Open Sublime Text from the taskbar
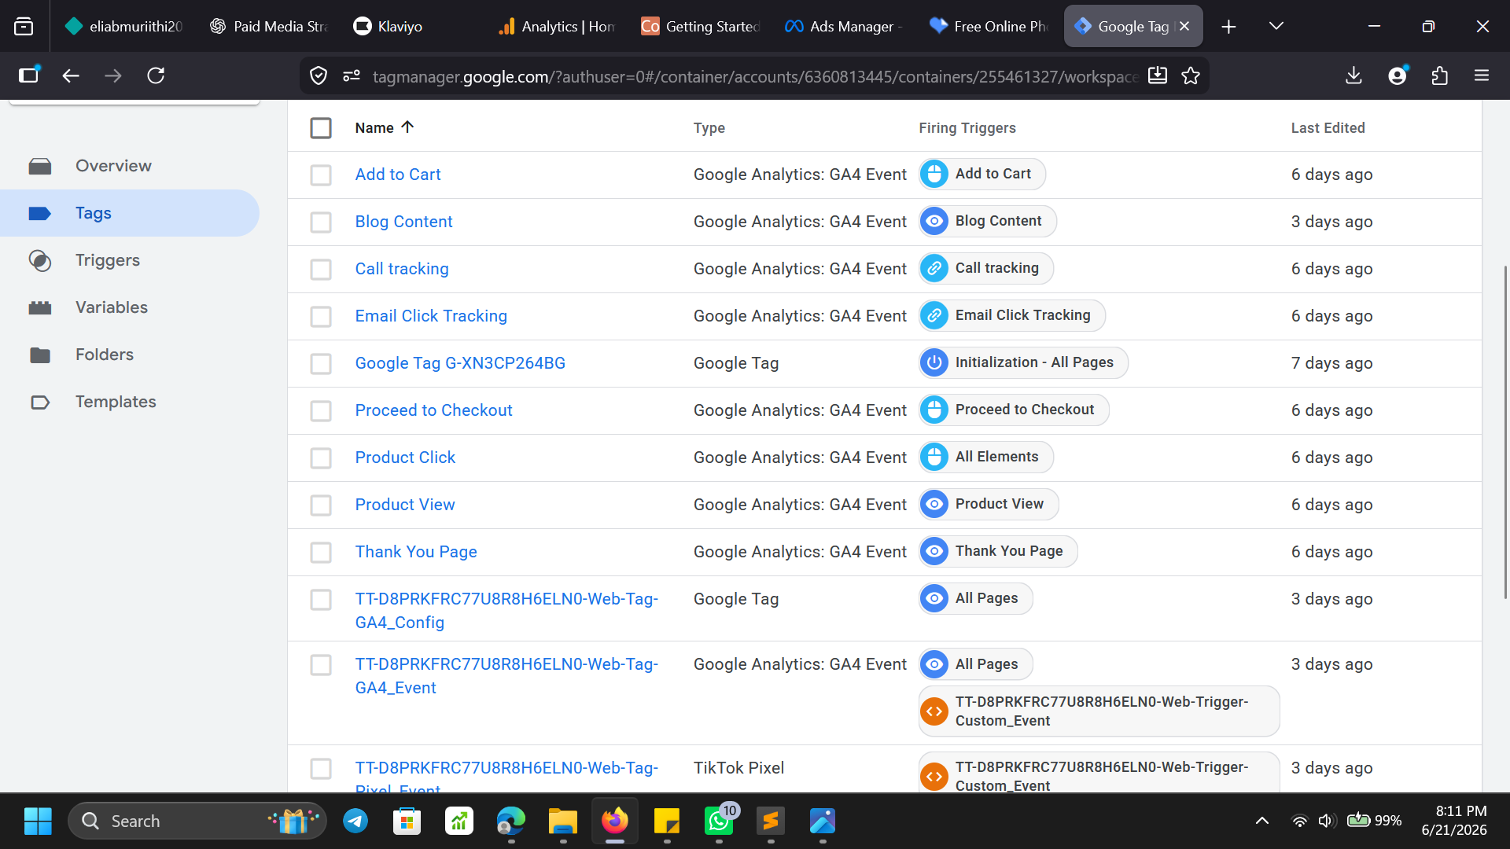 pyautogui.click(x=771, y=821)
